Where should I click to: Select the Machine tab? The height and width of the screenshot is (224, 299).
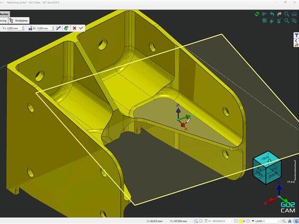coord(4,14)
